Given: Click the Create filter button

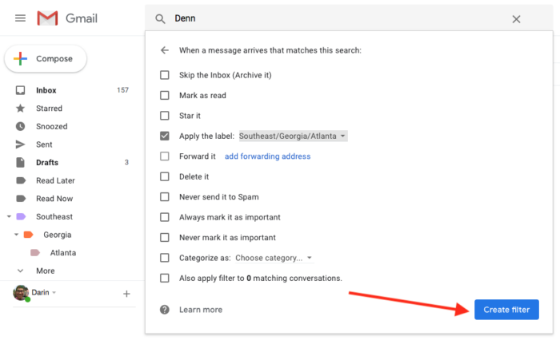Looking at the screenshot, I should coord(506,310).
